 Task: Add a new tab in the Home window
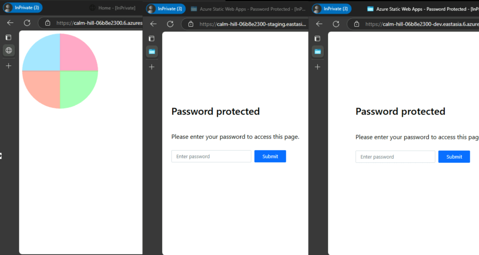coord(8,66)
